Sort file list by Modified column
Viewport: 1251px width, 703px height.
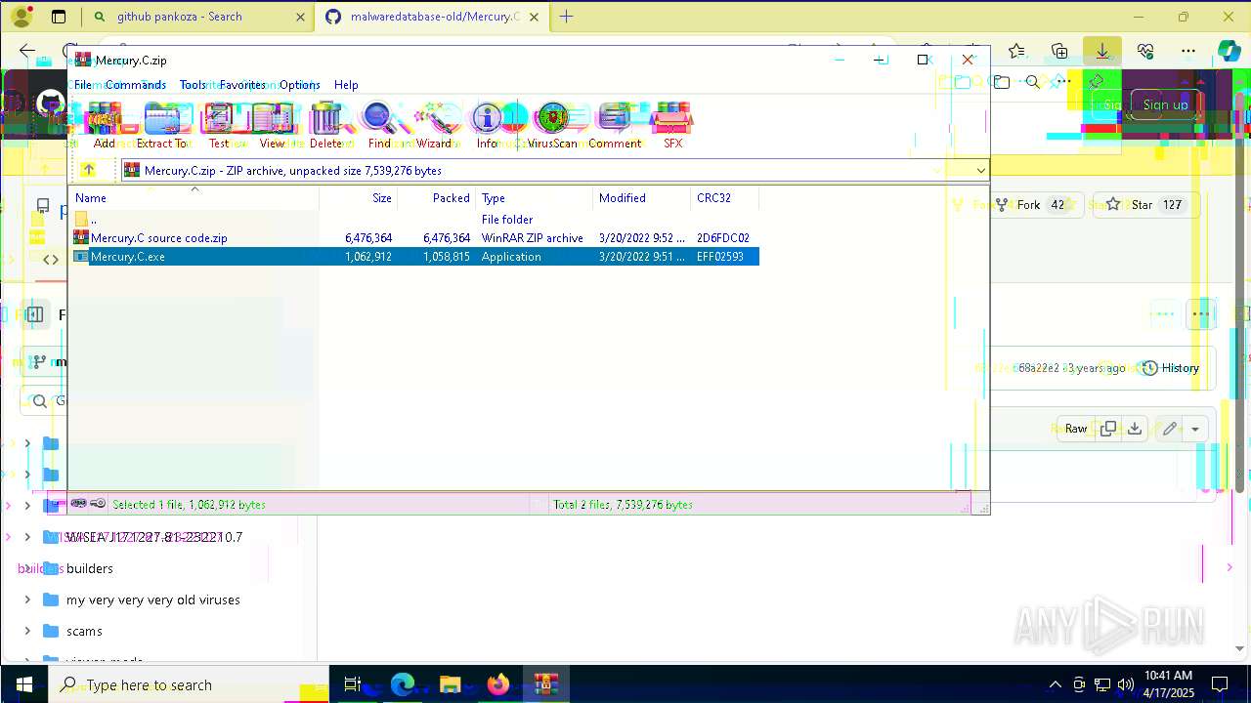click(x=641, y=198)
